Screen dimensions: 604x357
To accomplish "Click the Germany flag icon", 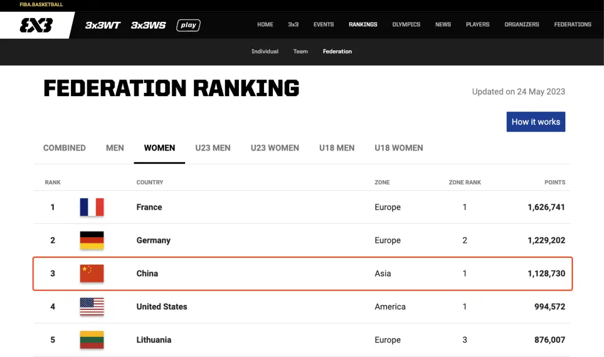I will click(92, 240).
